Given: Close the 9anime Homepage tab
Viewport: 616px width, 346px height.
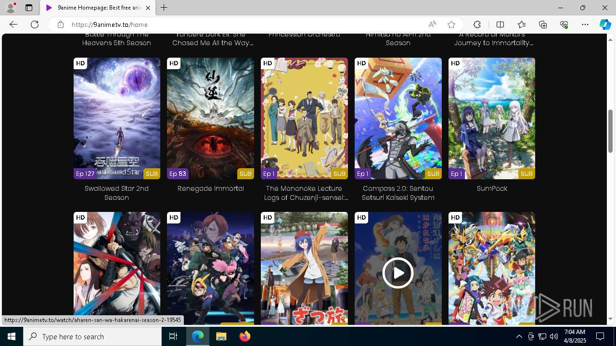Looking at the screenshot, I should (148, 8).
